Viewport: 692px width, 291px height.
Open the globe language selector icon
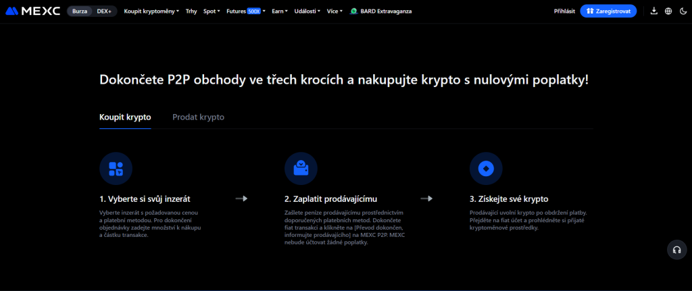click(668, 11)
